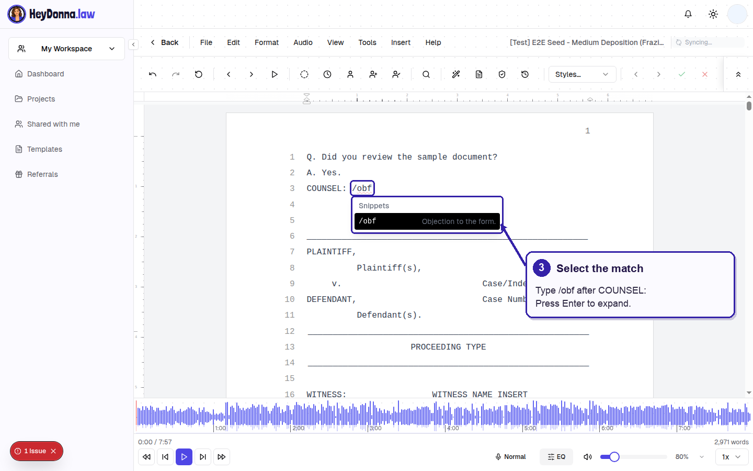Viewport: 753px width, 471px height.
Task: Select the /obf snippet suggestion
Action: pyautogui.click(x=427, y=221)
